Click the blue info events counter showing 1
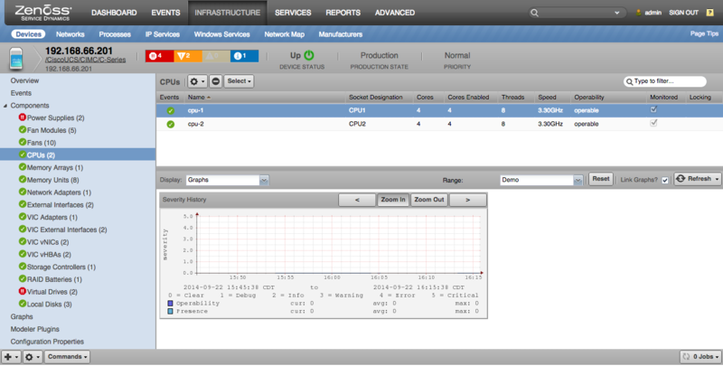Image resolution: width=723 pixels, height=366 pixels. [x=244, y=56]
